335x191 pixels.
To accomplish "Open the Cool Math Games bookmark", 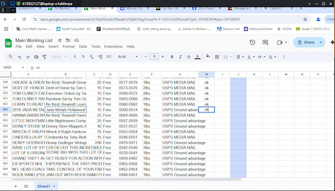I will [x=34, y=29].
